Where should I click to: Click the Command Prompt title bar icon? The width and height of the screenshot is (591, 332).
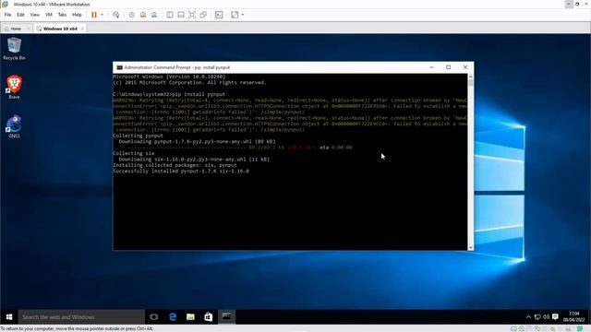(119, 67)
